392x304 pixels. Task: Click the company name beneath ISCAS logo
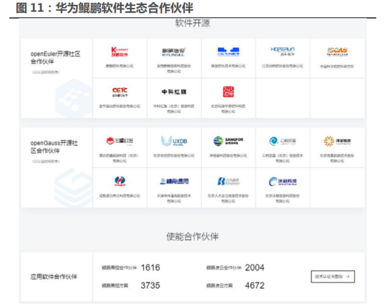pyautogui.click(x=337, y=67)
